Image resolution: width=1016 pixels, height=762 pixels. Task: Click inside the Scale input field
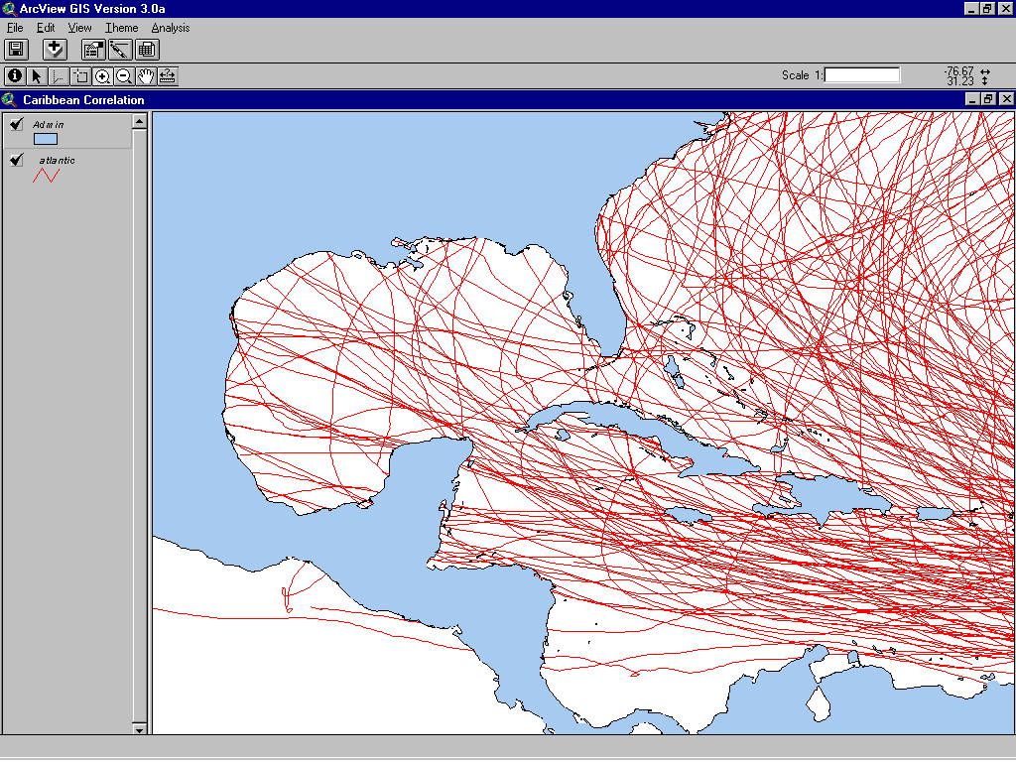861,74
